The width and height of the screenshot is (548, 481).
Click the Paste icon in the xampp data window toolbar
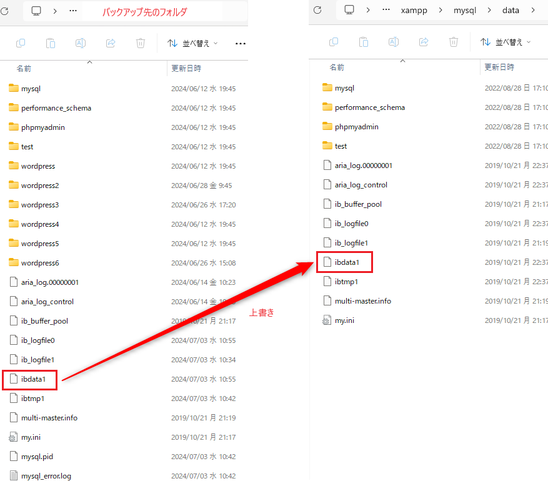click(364, 42)
